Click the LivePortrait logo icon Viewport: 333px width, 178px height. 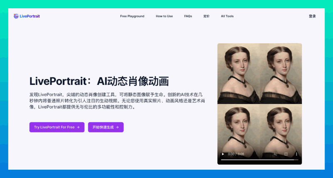(x=16, y=16)
